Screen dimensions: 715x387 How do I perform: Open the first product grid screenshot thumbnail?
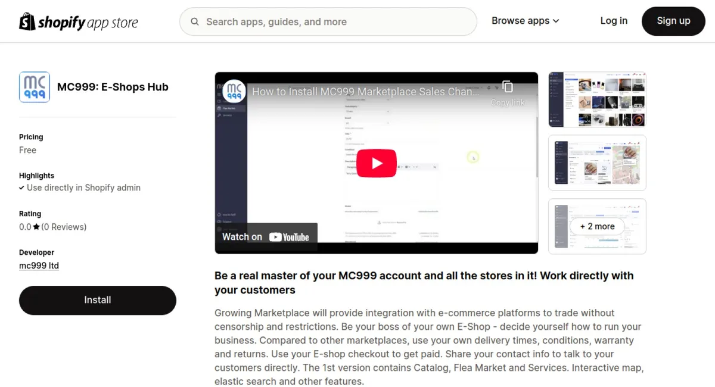pyautogui.click(x=597, y=100)
